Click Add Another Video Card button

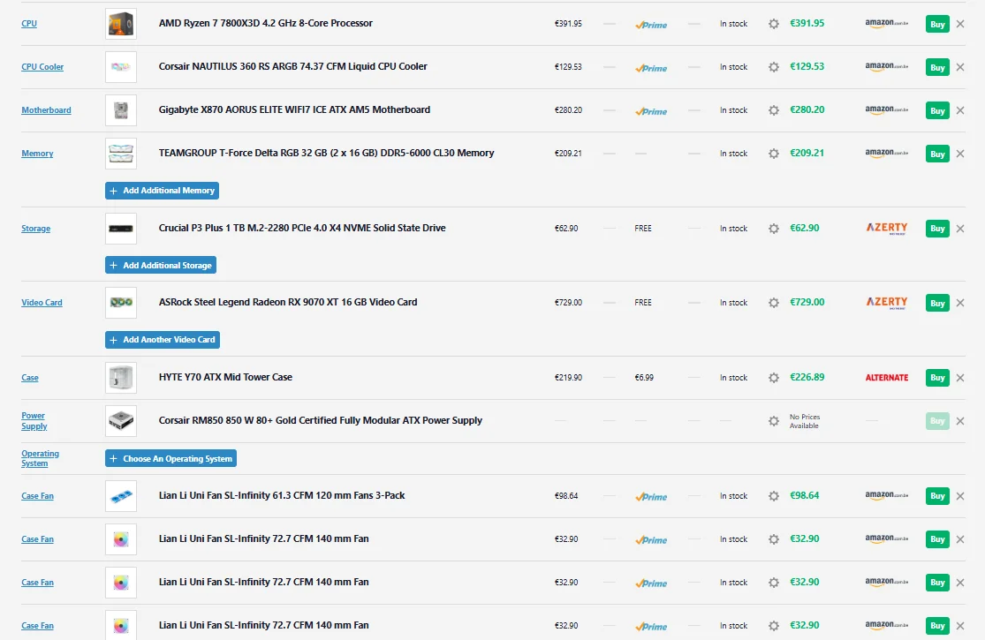click(x=162, y=340)
